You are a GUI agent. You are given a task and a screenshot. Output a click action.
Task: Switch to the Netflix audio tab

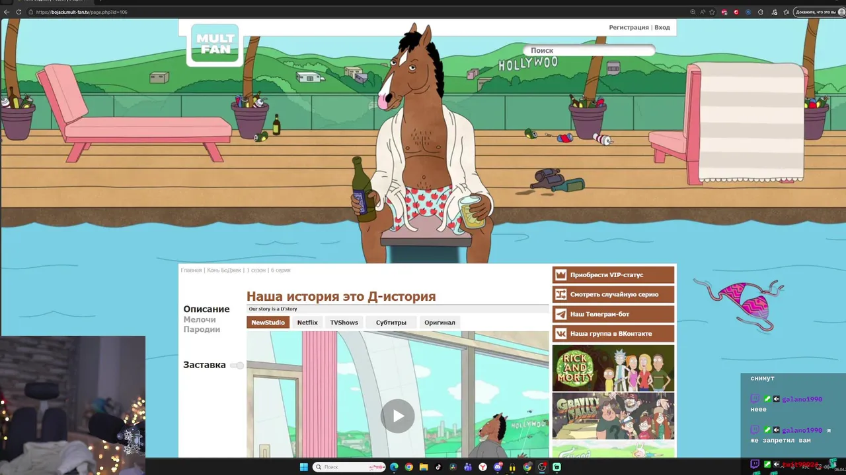307,323
